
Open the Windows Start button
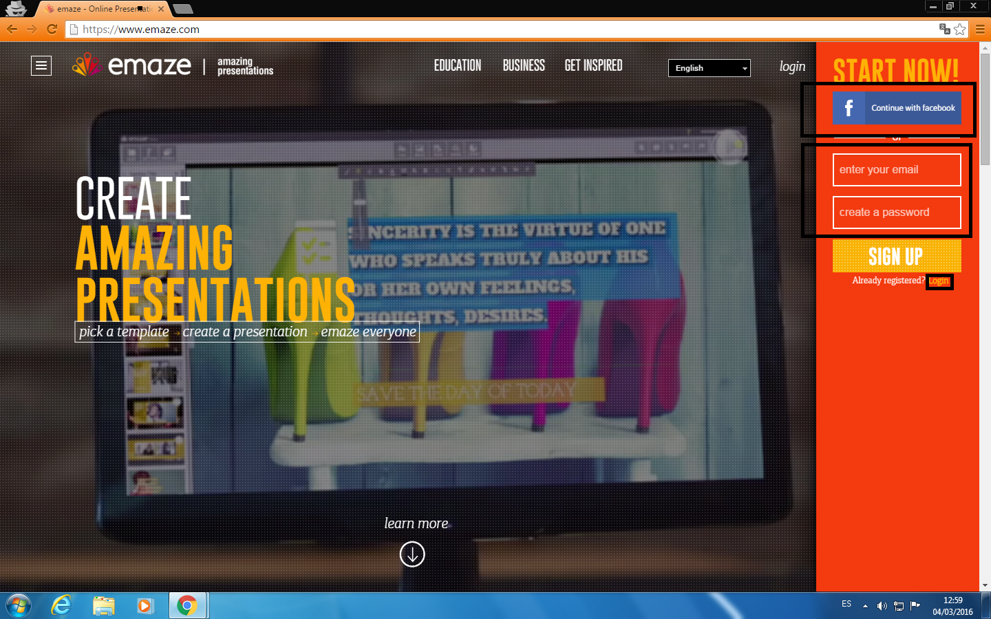[18, 605]
